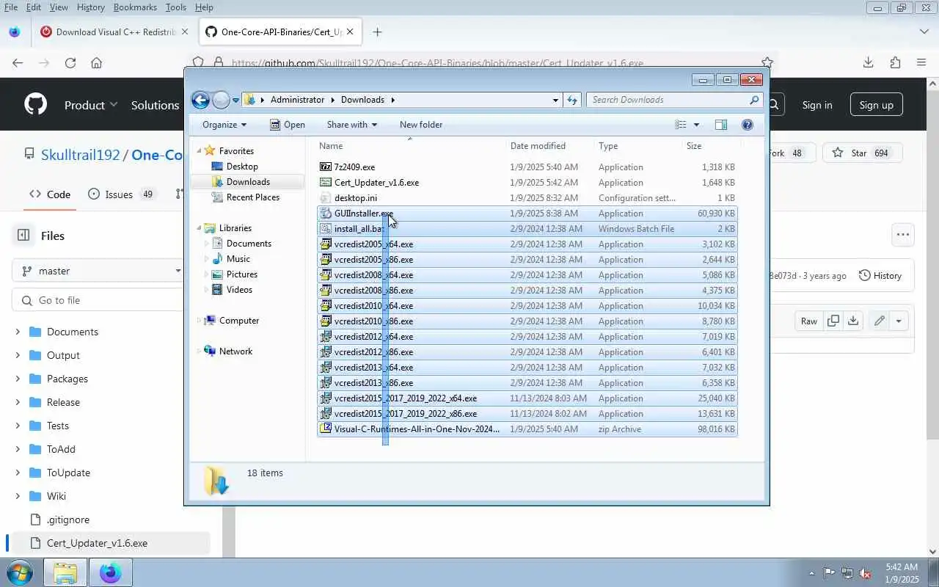Screen dimensions: 939x587
Task: Open file History link on GitHub
Action: pyautogui.click(x=880, y=275)
